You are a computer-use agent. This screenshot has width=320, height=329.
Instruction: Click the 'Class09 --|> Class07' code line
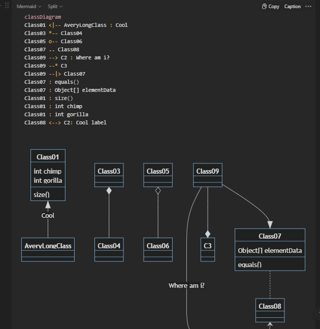click(x=55, y=74)
